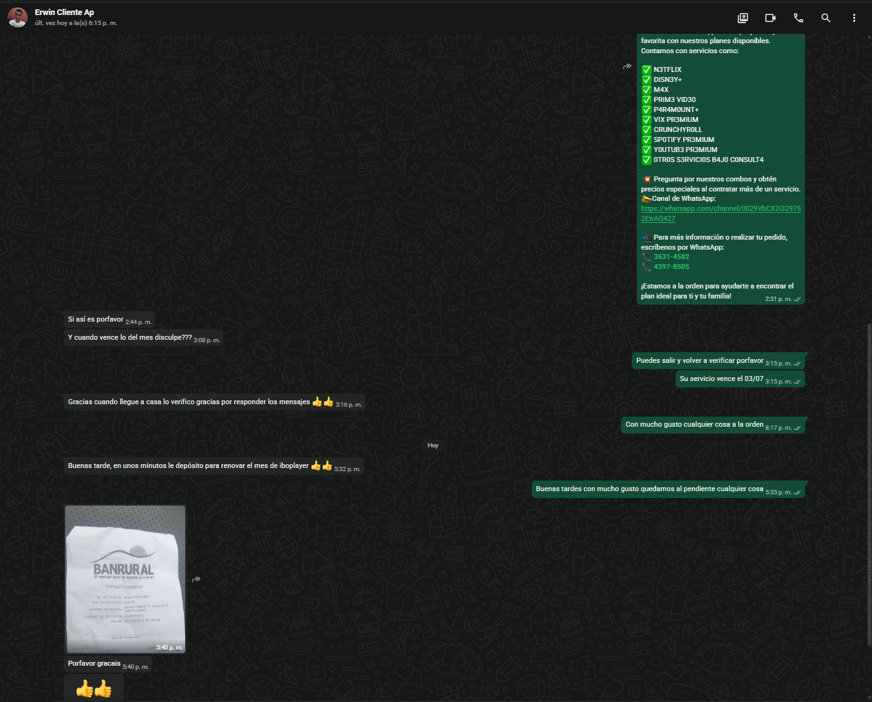Open the contact name 'Erwin Cliente Ap' header
The height and width of the screenshot is (702, 872).
64,12
